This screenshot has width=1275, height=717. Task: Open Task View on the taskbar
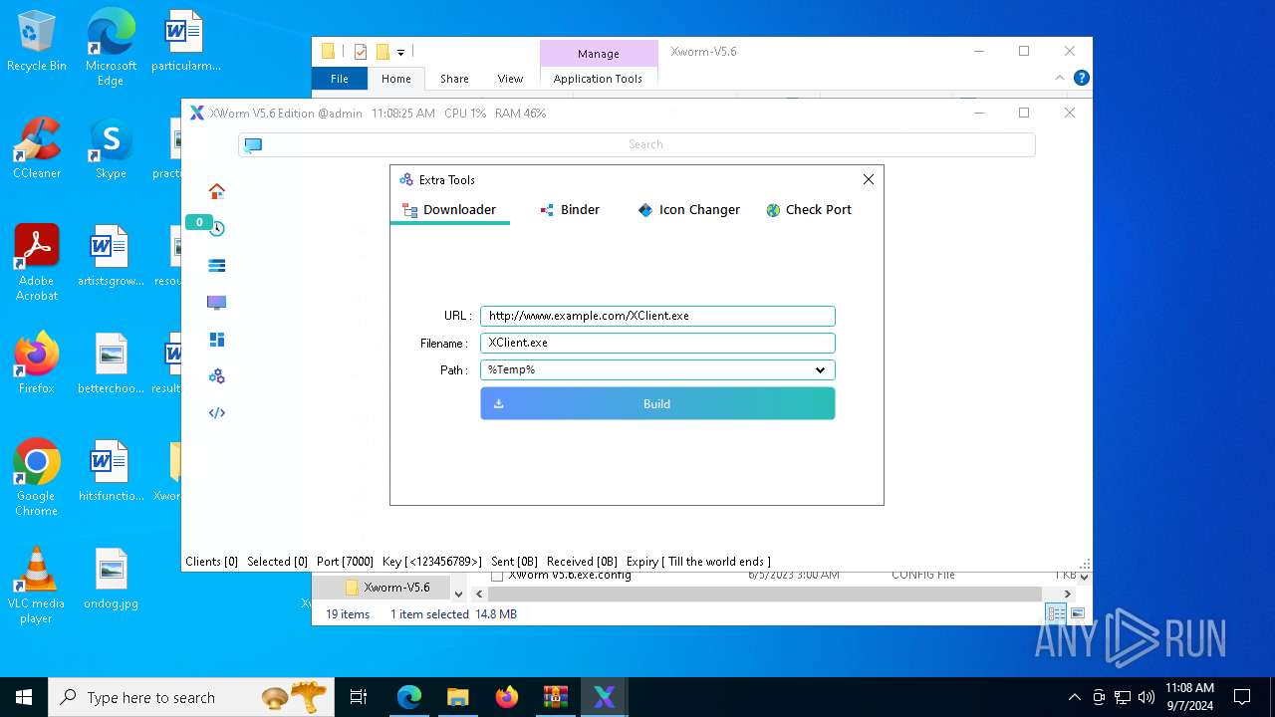[x=359, y=697]
